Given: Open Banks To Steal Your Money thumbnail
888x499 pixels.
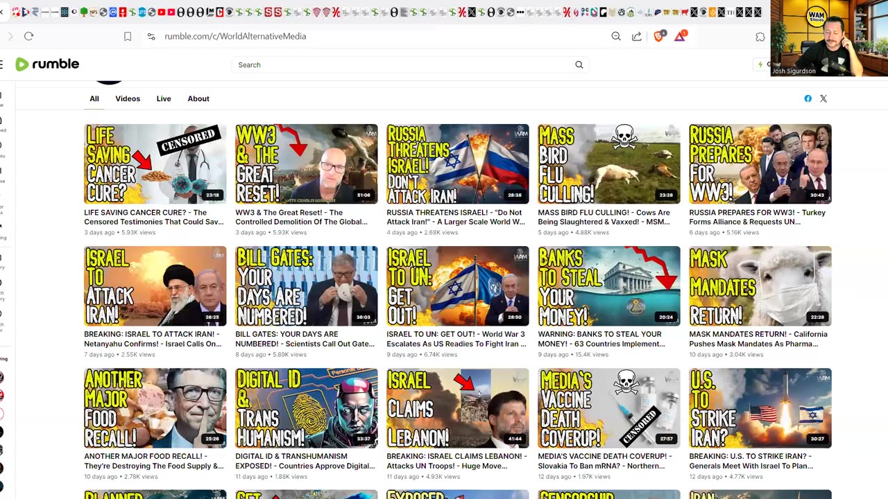Looking at the screenshot, I should click(x=609, y=286).
